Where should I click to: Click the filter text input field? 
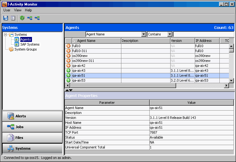point(203,34)
